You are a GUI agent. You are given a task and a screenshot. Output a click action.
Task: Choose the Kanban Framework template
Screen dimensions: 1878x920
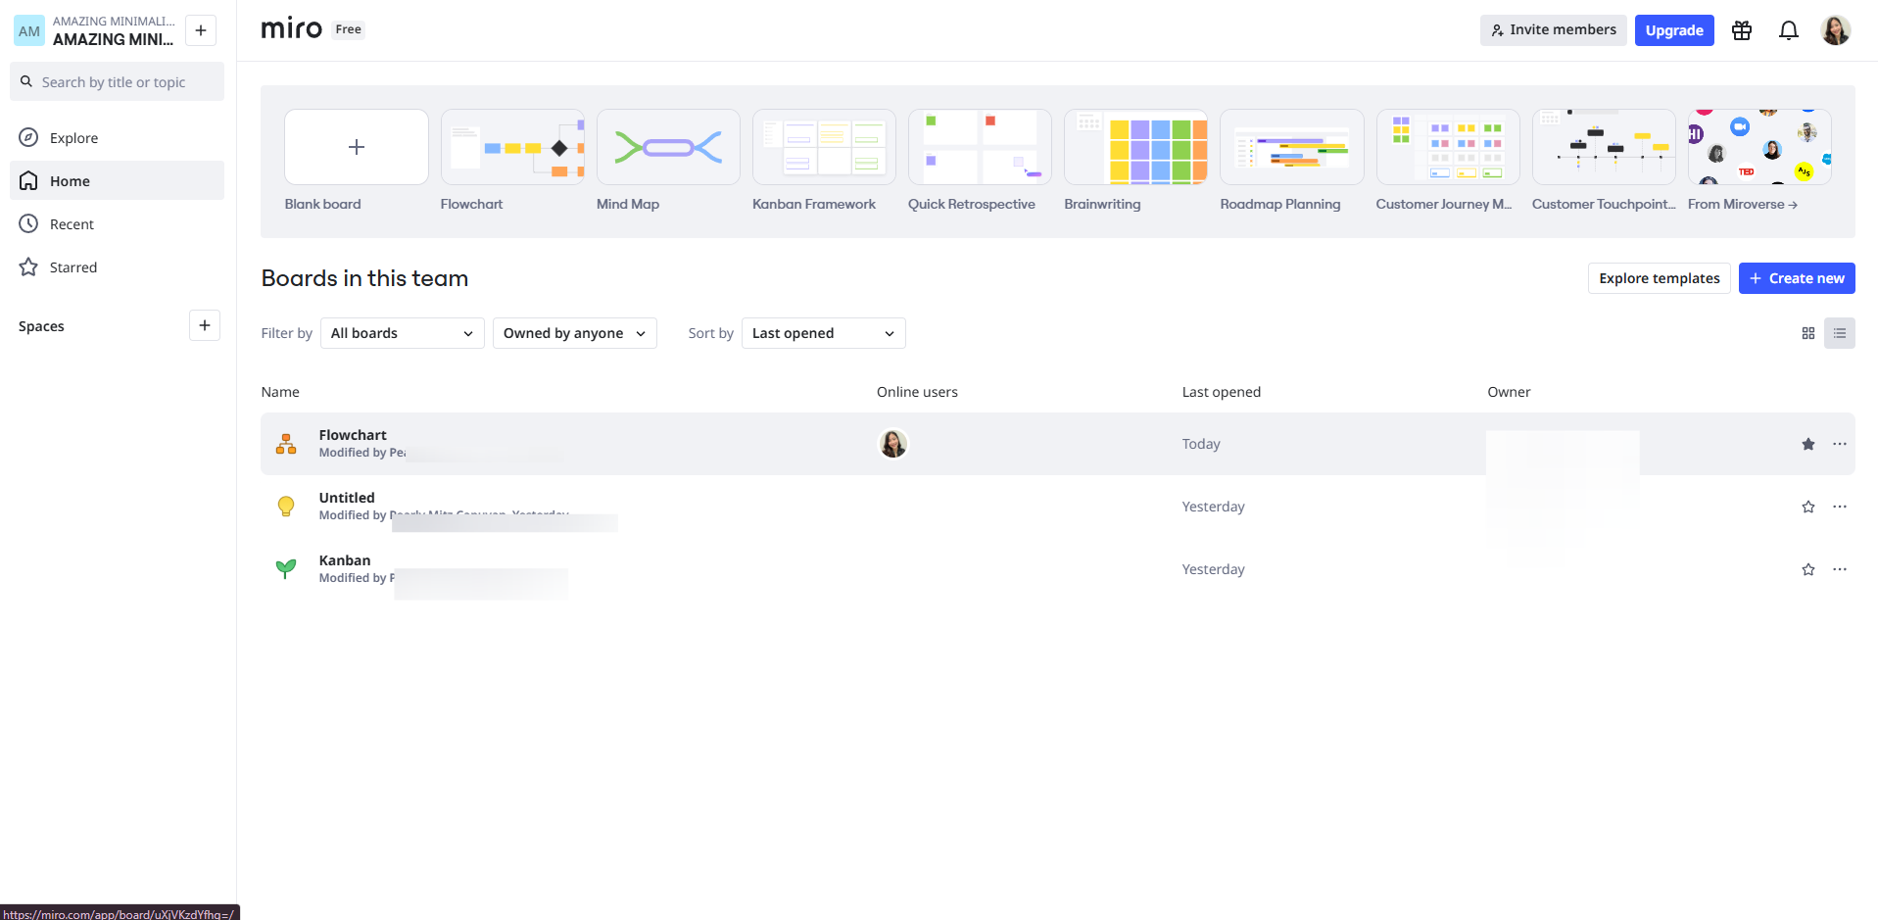coord(824,147)
